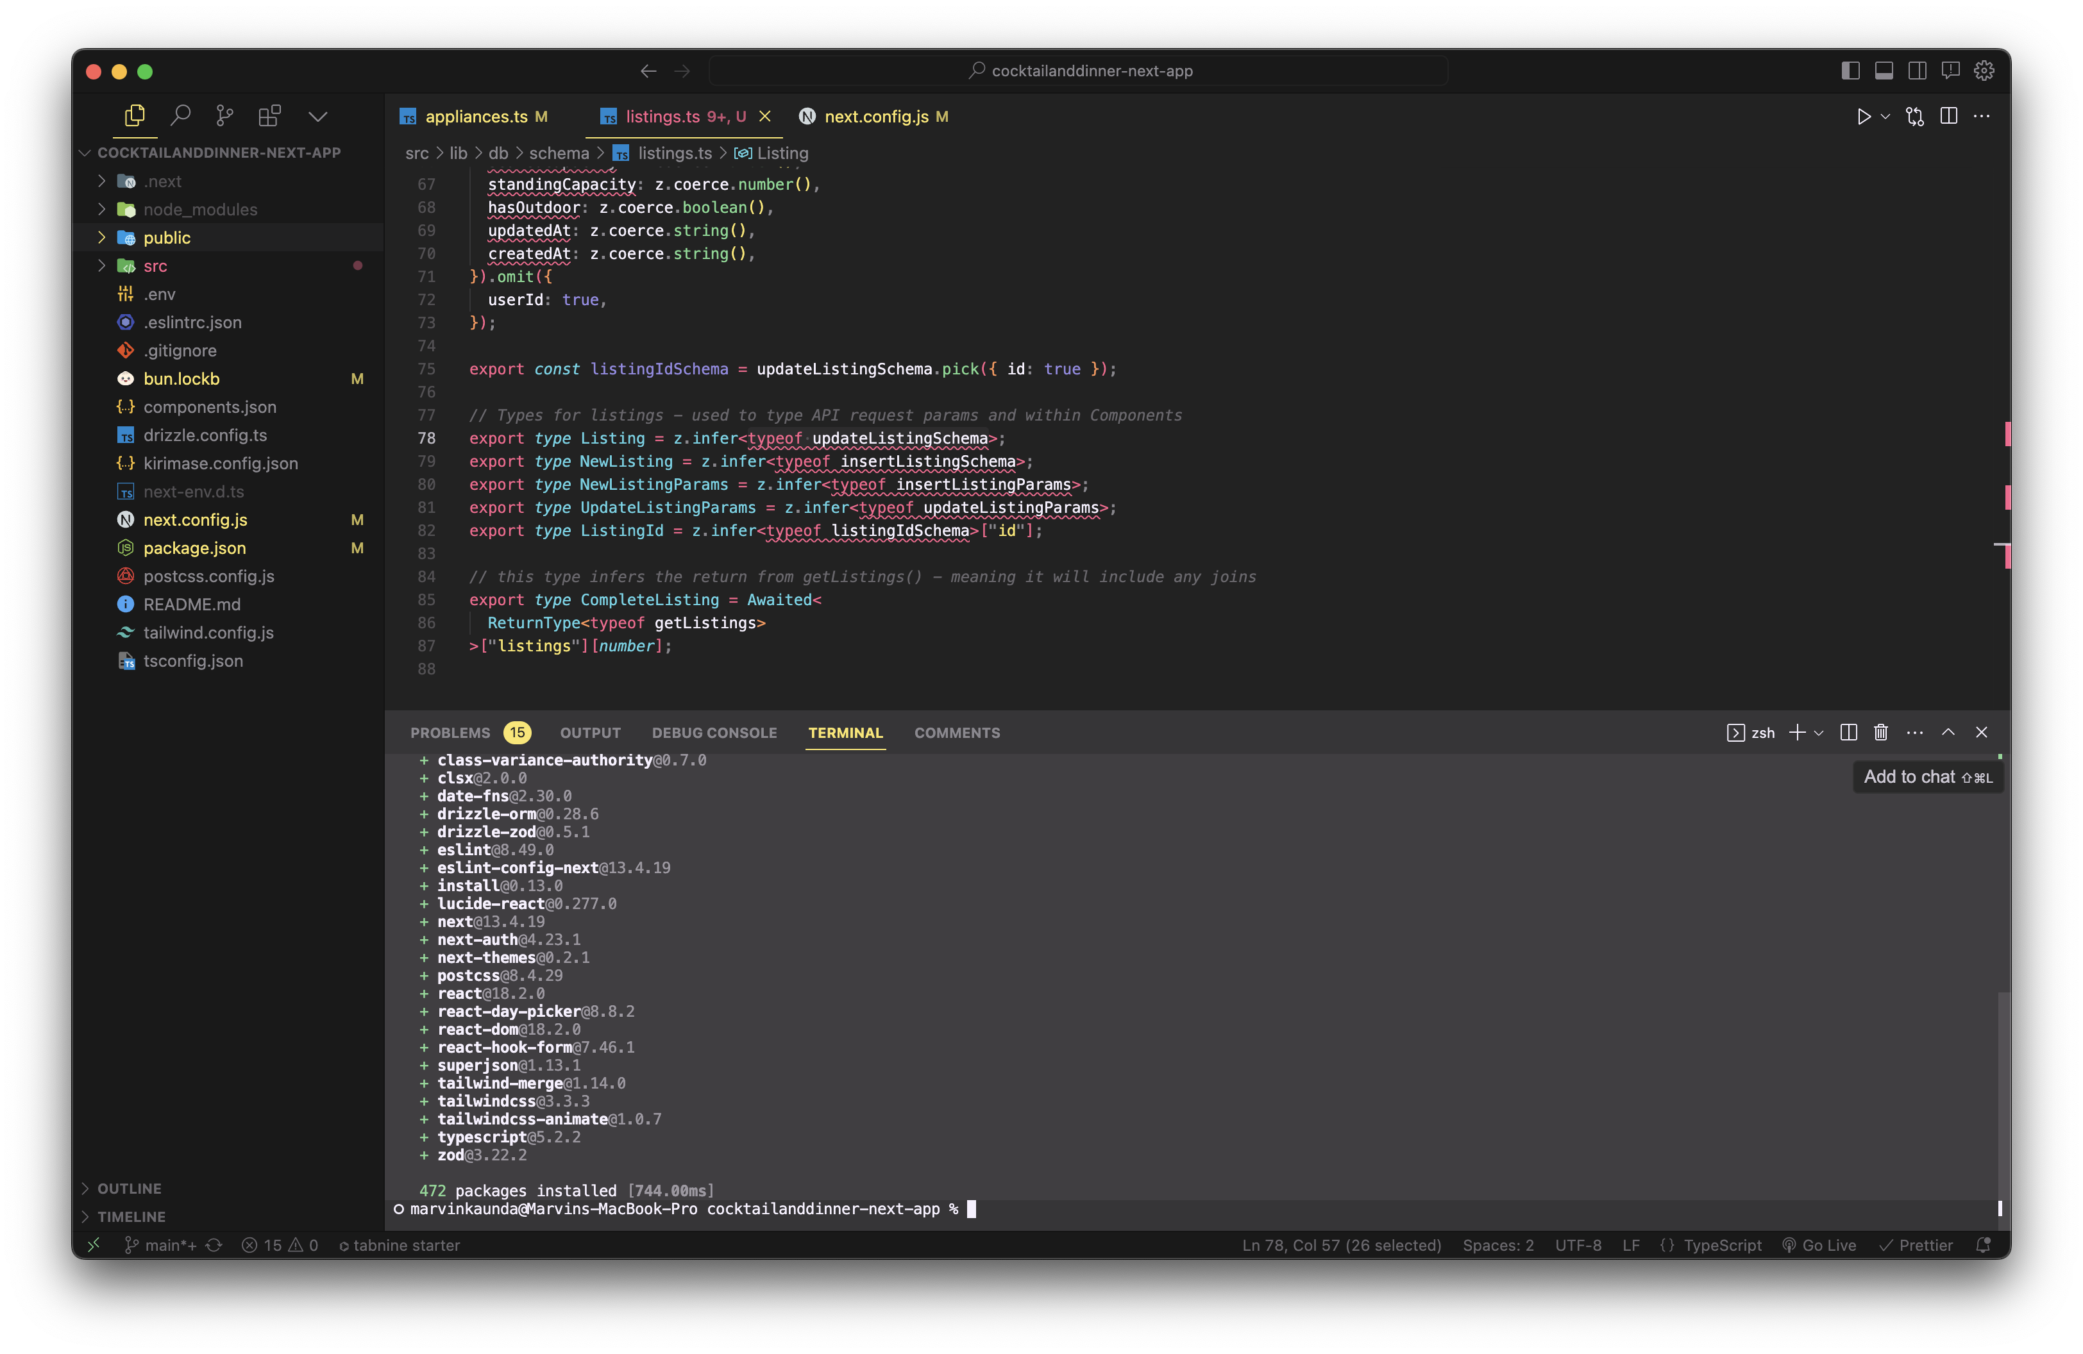Toggle the secondary side bar
The height and width of the screenshot is (1354, 2083).
click(x=1918, y=71)
